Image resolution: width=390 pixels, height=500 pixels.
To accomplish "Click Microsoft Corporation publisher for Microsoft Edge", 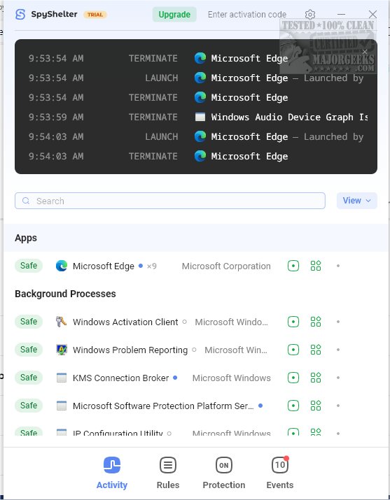I will point(226,266).
